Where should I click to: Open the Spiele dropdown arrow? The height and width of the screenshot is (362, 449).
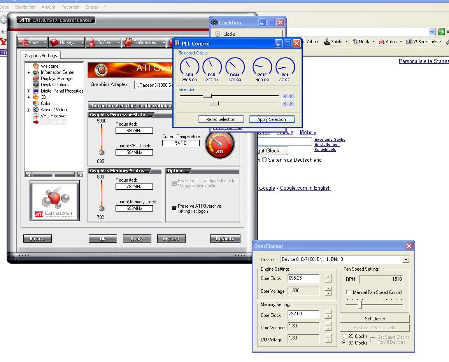point(346,42)
